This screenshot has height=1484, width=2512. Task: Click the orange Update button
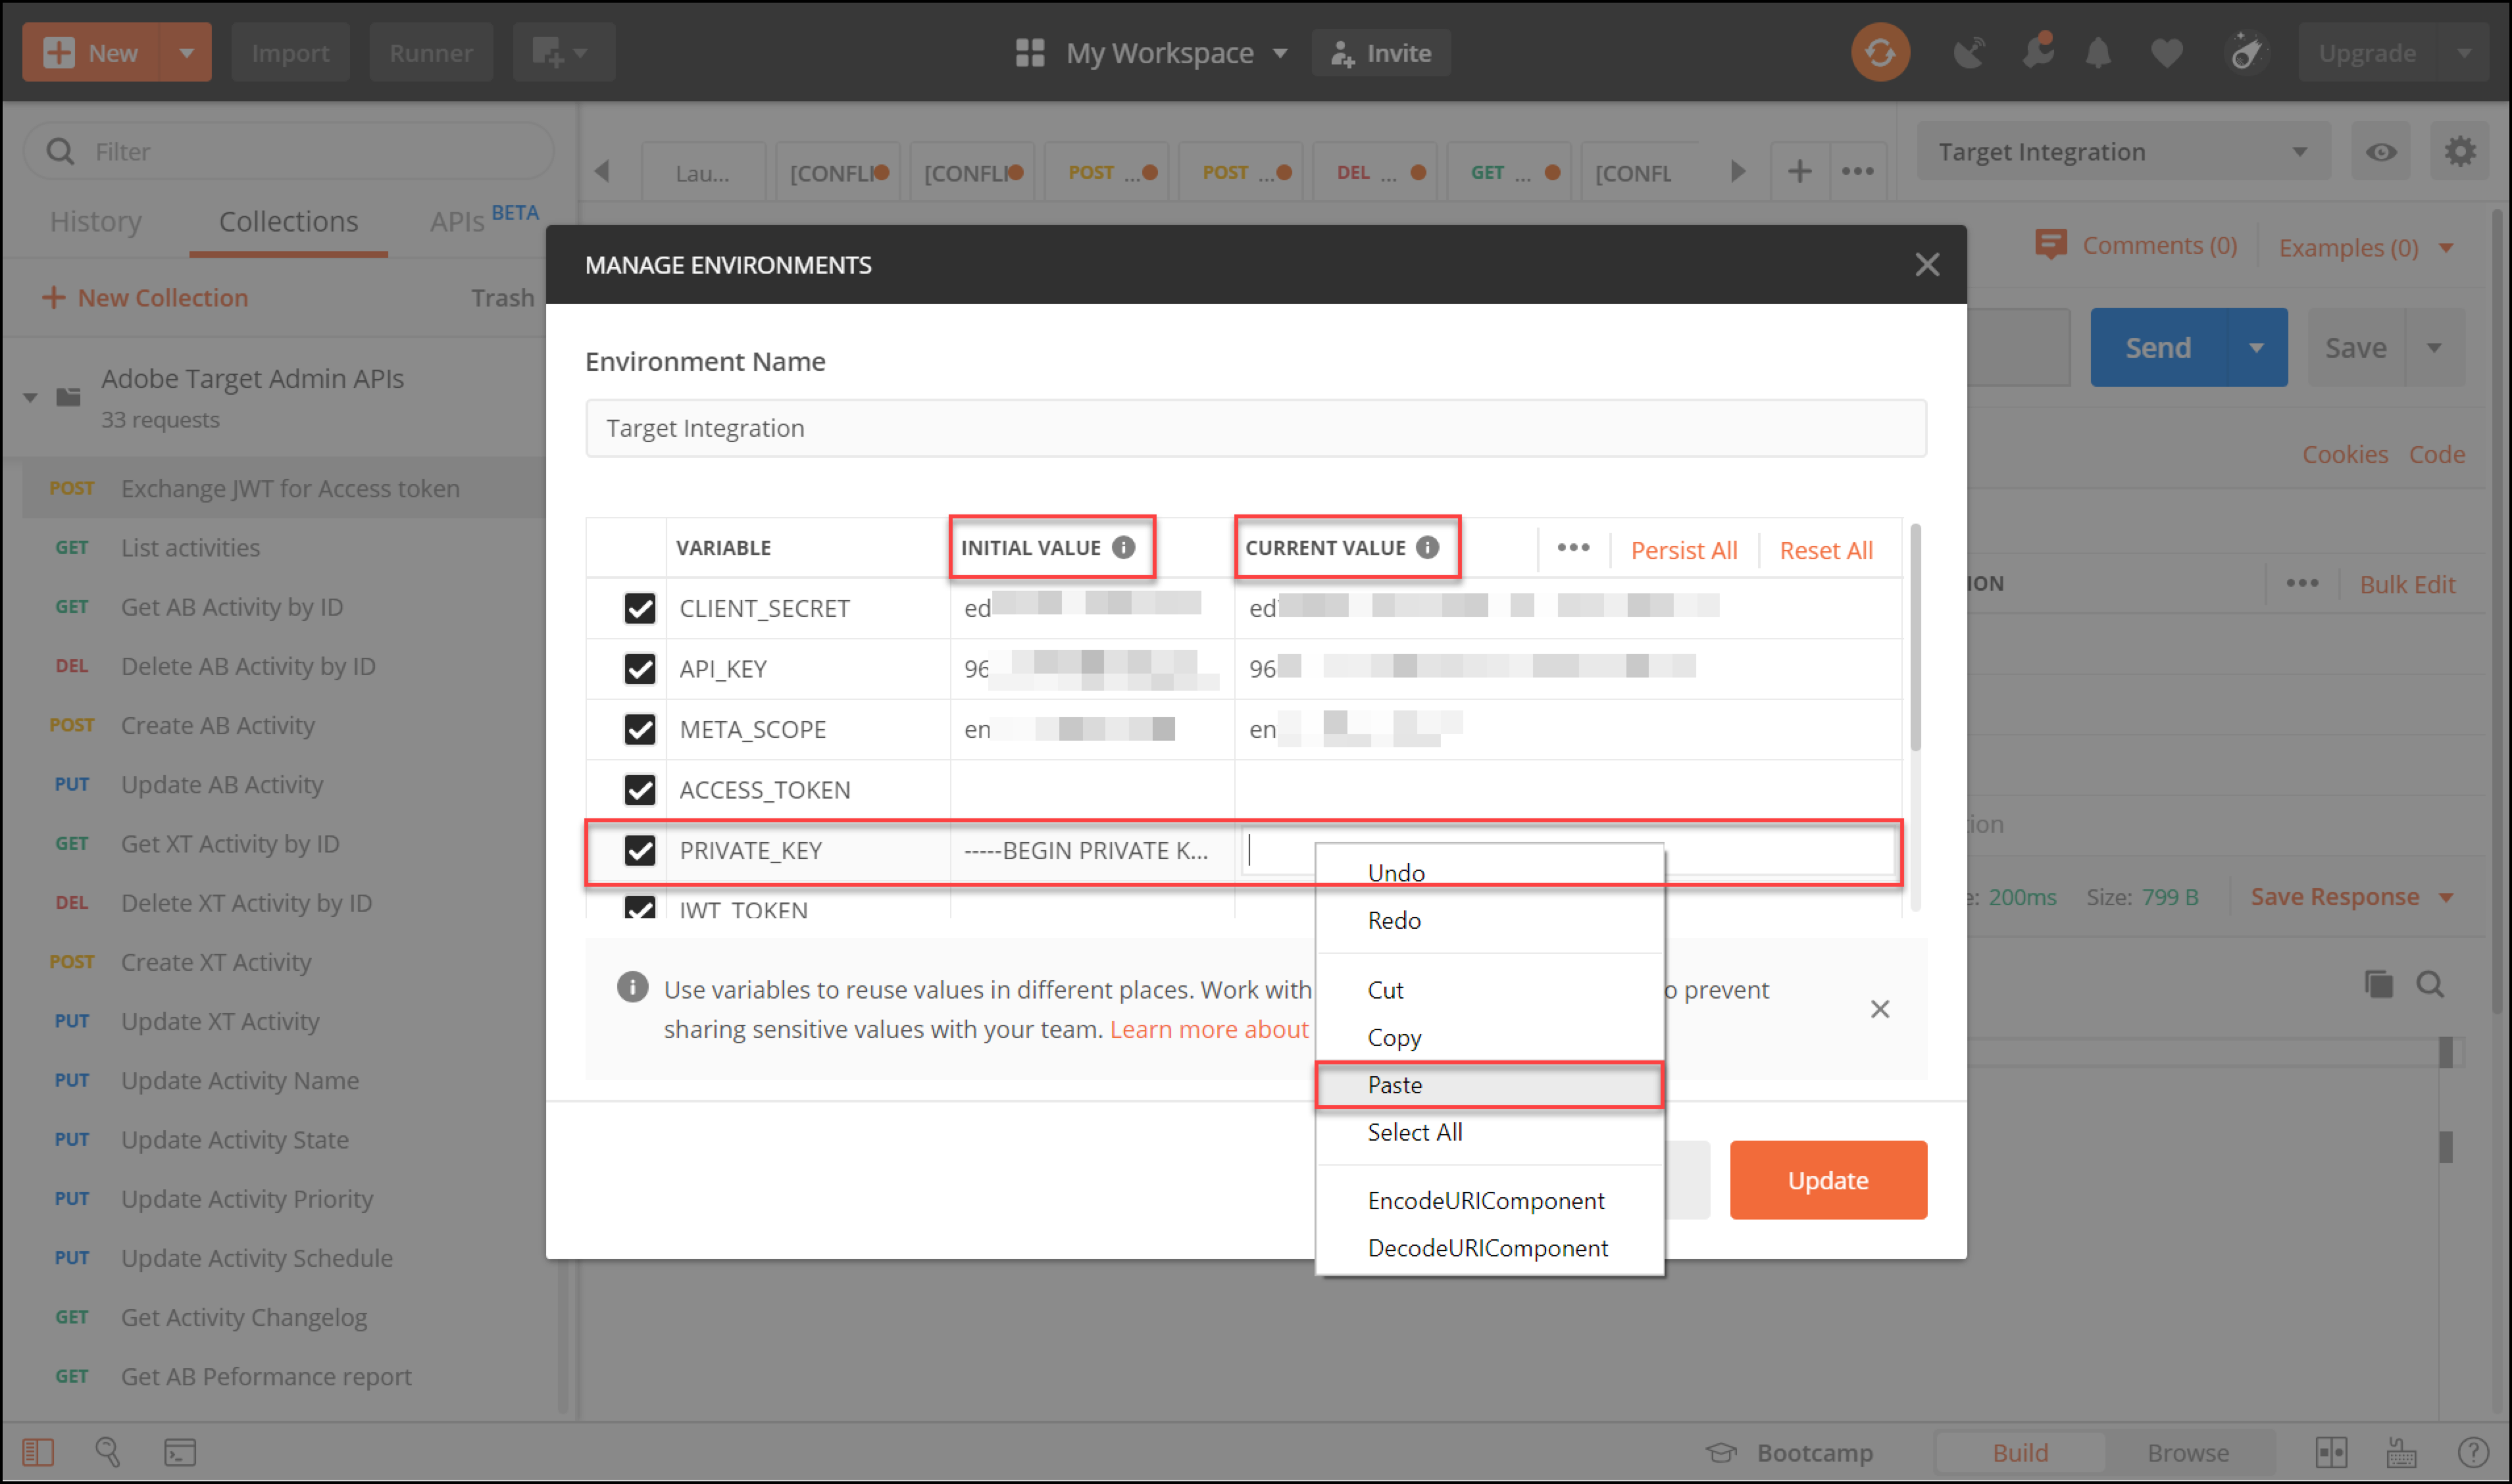(1827, 1180)
